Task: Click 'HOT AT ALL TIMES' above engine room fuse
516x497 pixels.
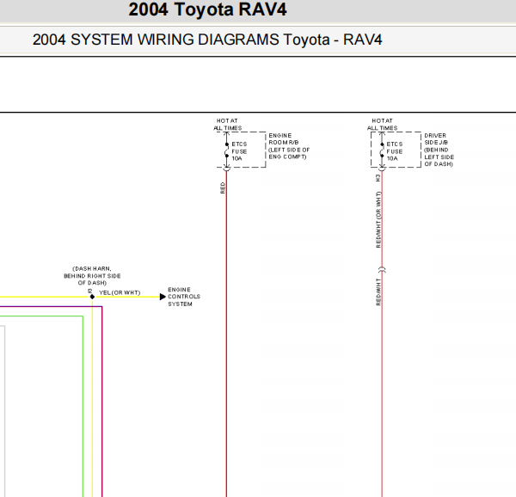Action: click(x=227, y=125)
